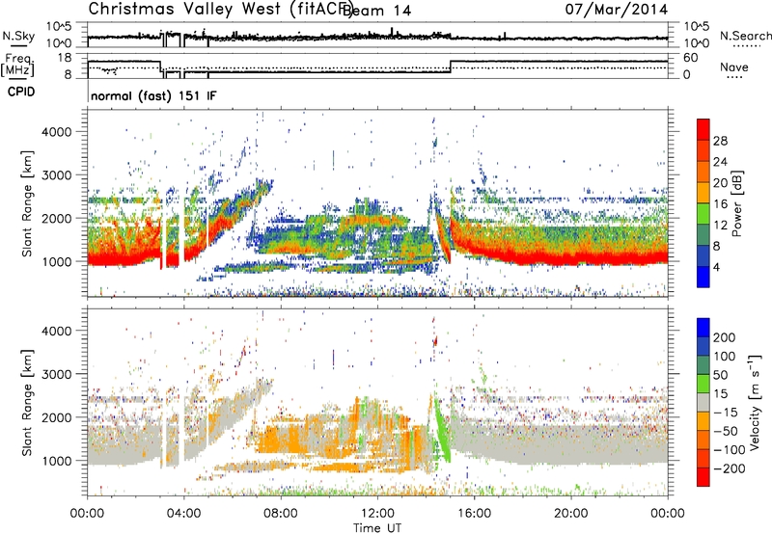Click the 'Velocity [m s-1]' colorbar label

click(x=755, y=402)
